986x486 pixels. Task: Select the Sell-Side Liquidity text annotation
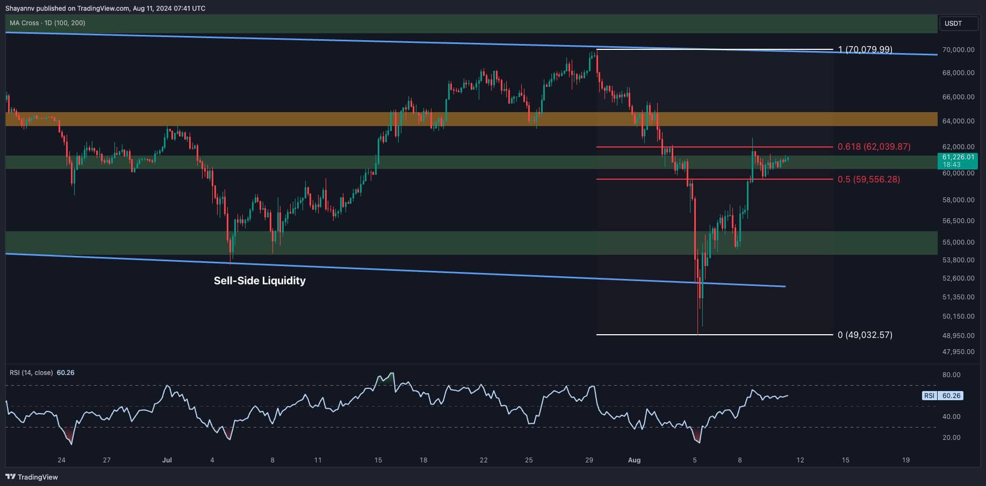(260, 281)
